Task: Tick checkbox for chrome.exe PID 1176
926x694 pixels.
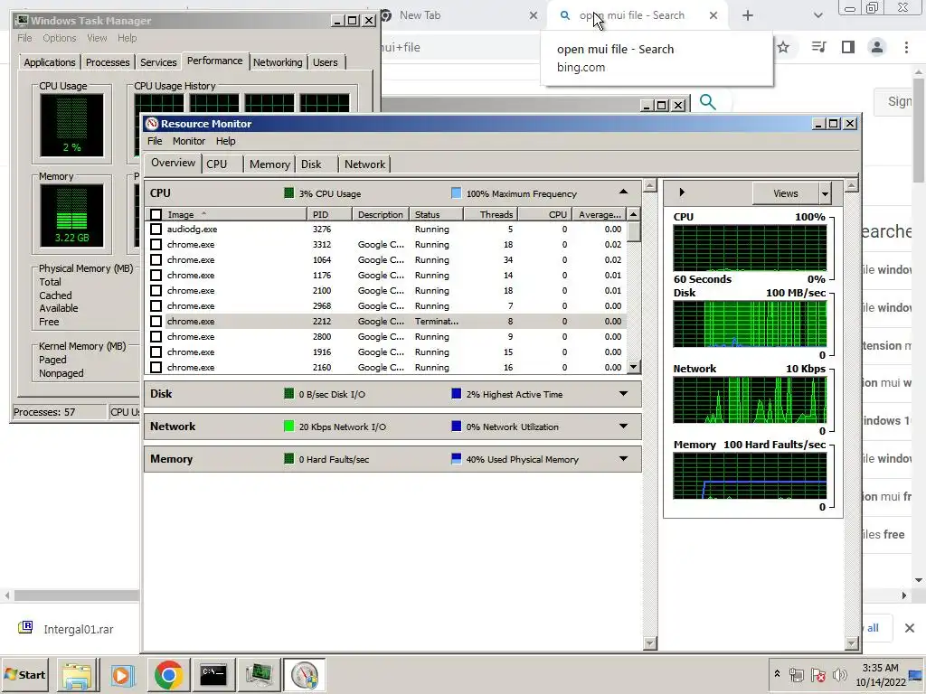Action: pos(156,275)
